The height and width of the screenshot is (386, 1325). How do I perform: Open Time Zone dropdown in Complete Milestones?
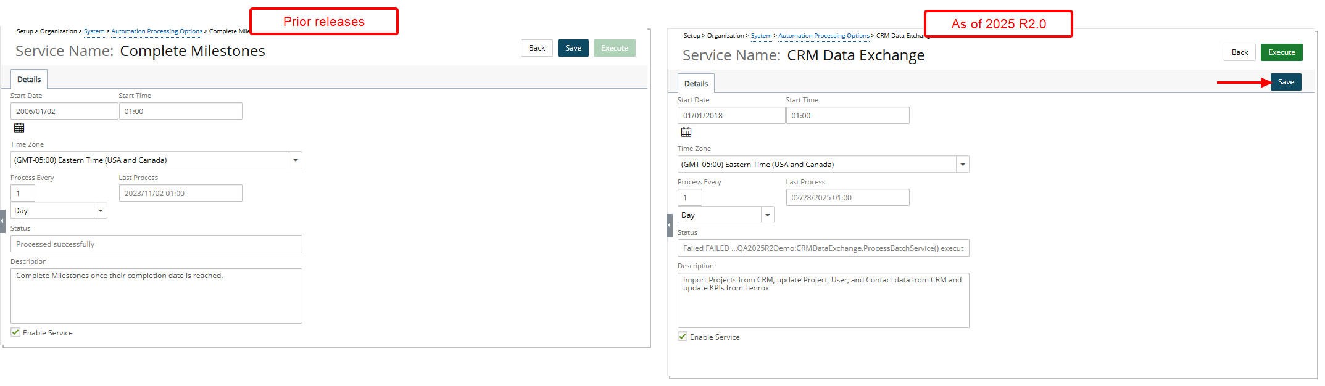pos(296,160)
